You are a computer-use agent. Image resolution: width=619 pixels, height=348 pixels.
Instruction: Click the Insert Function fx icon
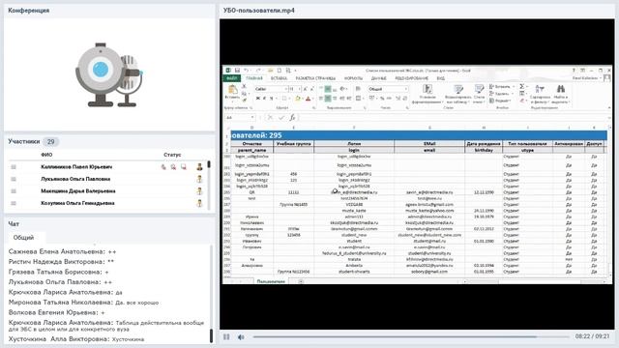(x=292, y=118)
